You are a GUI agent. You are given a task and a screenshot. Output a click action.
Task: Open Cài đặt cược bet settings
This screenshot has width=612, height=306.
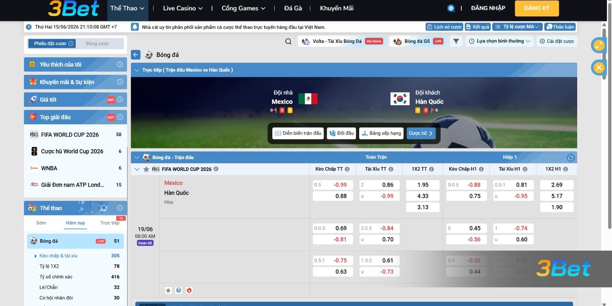(557, 41)
